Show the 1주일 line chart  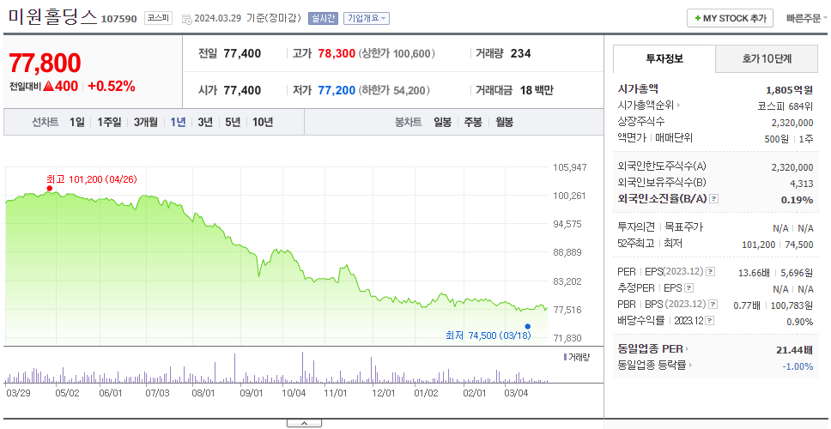[x=109, y=123]
